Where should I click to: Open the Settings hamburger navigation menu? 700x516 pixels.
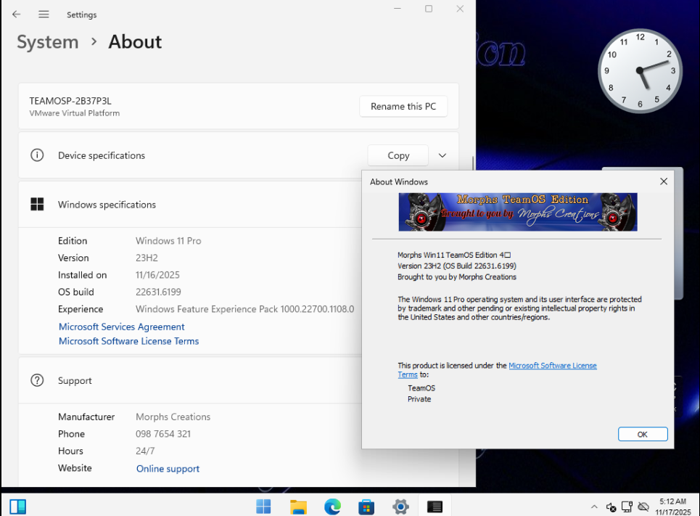[44, 15]
